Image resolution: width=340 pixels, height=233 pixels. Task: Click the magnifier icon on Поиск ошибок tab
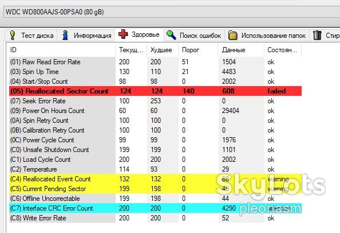[171, 35]
